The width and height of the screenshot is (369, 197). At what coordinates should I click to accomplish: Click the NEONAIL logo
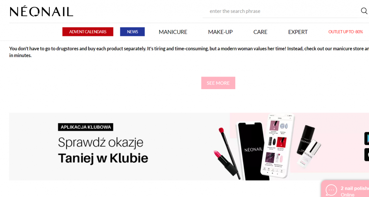(x=41, y=12)
